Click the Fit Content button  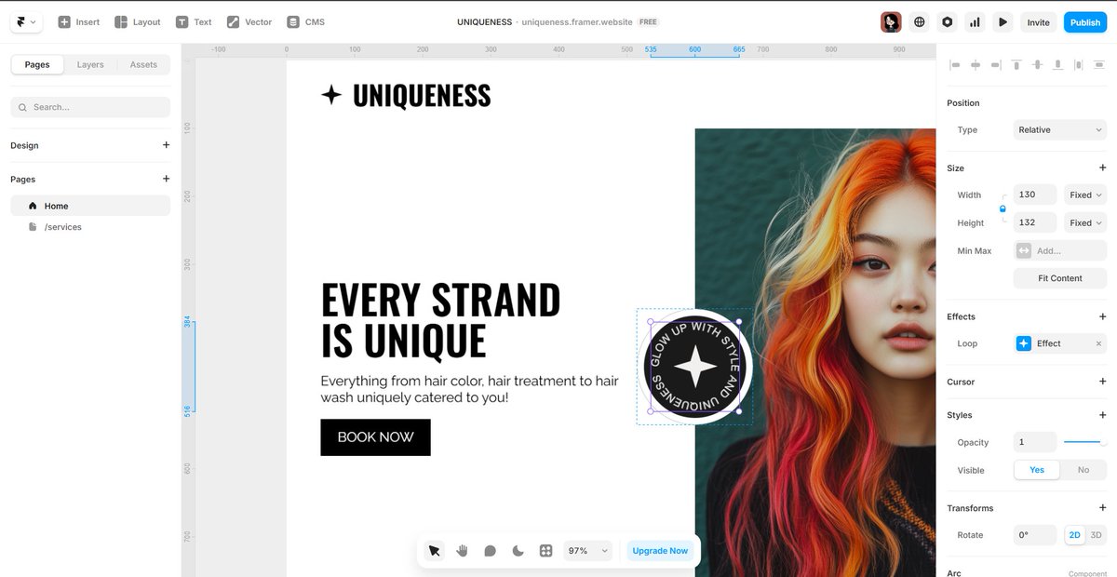click(1059, 278)
